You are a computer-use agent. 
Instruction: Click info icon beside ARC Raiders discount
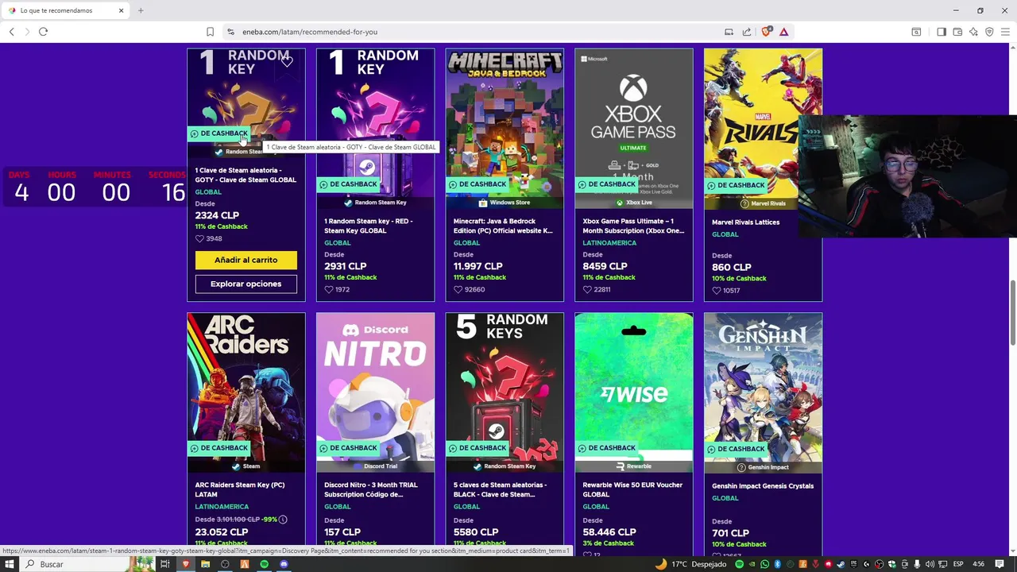tap(283, 520)
